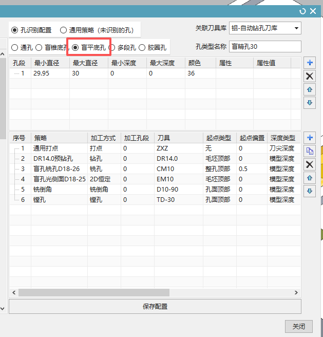Click left panel scroll up arrow
Image resolution: width=323 pixels, height=337 pixels.
point(3,54)
